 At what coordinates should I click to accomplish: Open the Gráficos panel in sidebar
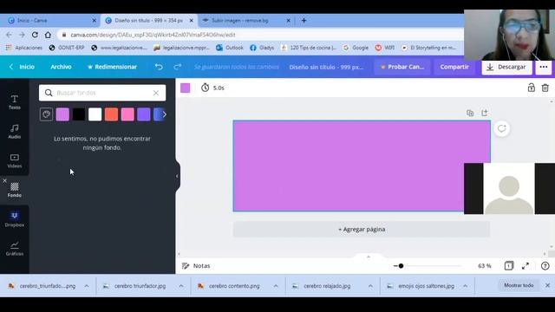pos(15,249)
